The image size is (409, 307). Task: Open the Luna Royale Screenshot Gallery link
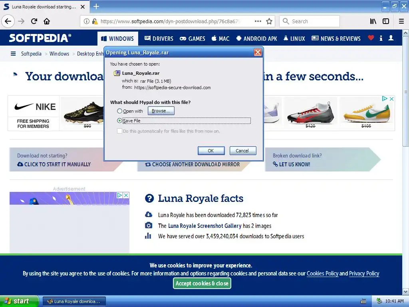[205, 226]
